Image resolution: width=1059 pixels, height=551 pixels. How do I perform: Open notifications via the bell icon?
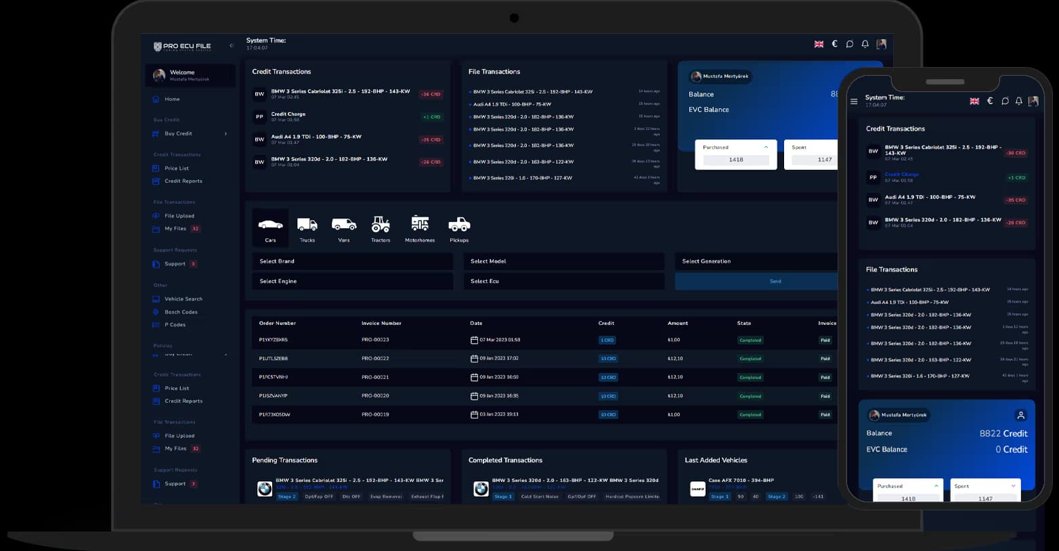[x=865, y=43]
